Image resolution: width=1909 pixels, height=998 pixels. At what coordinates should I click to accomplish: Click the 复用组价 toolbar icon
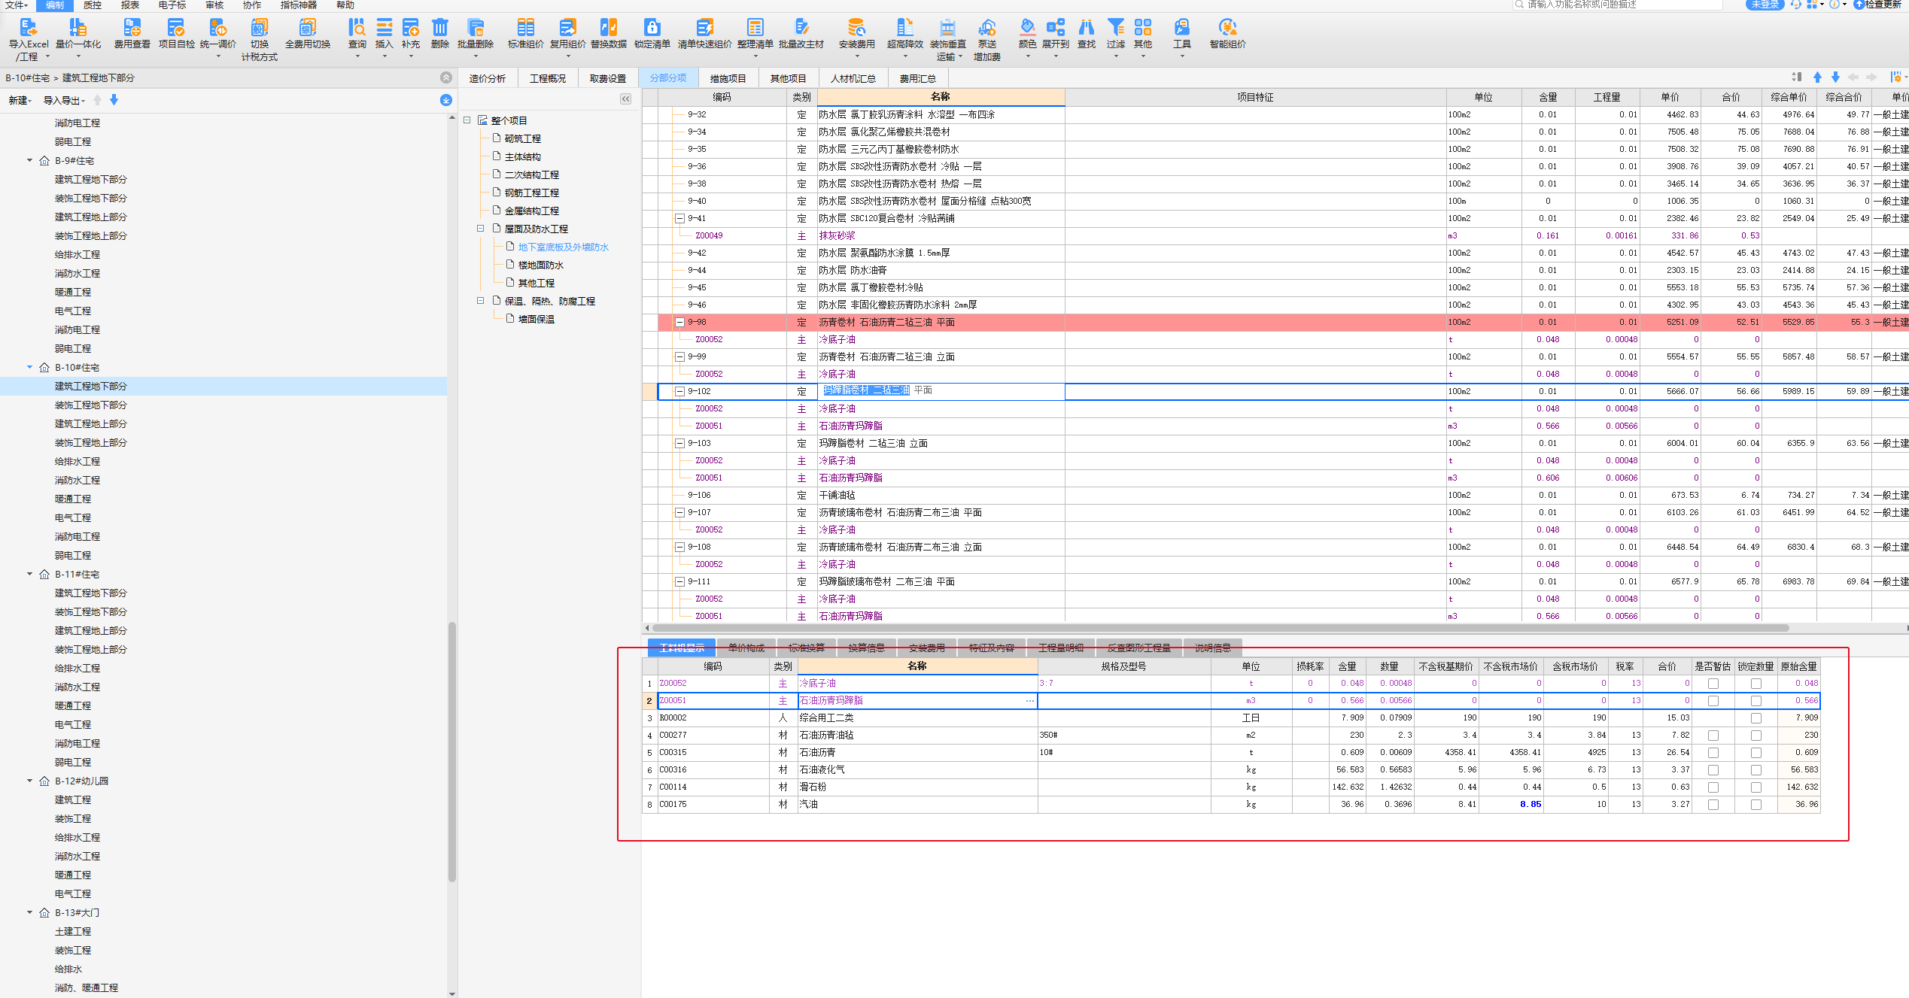[567, 28]
